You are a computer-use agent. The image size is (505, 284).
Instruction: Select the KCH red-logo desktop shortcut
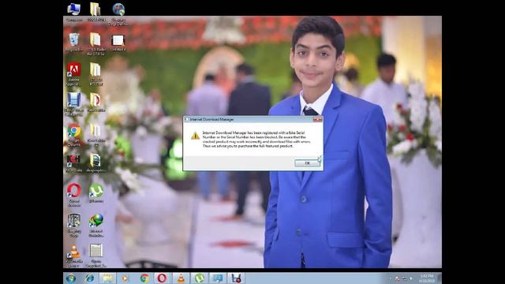tap(73, 163)
